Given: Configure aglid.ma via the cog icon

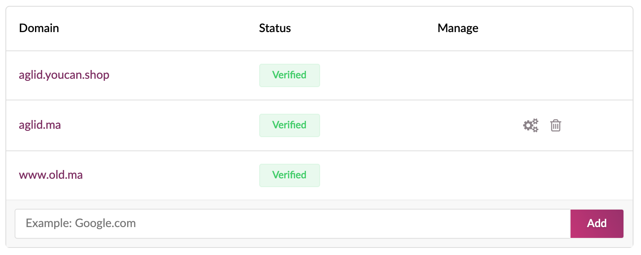Looking at the screenshot, I should point(531,125).
